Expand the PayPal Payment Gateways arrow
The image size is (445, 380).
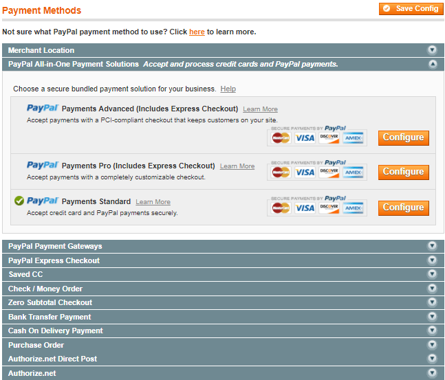(x=432, y=245)
